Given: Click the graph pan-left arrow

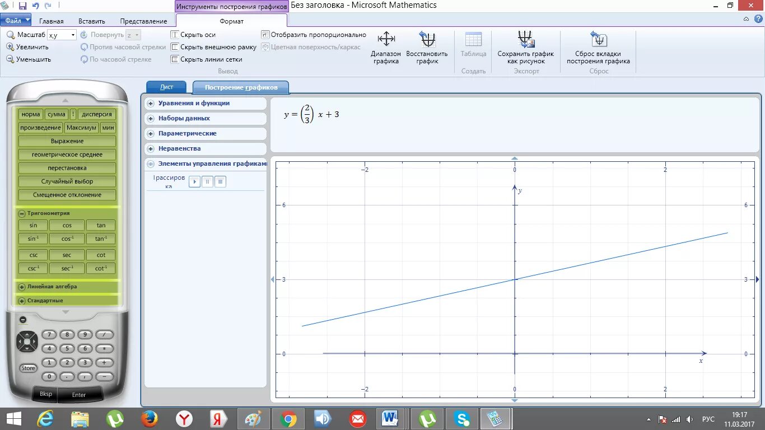Looking at the screenshot, I should pyautogui.click(x=273, y=279).
